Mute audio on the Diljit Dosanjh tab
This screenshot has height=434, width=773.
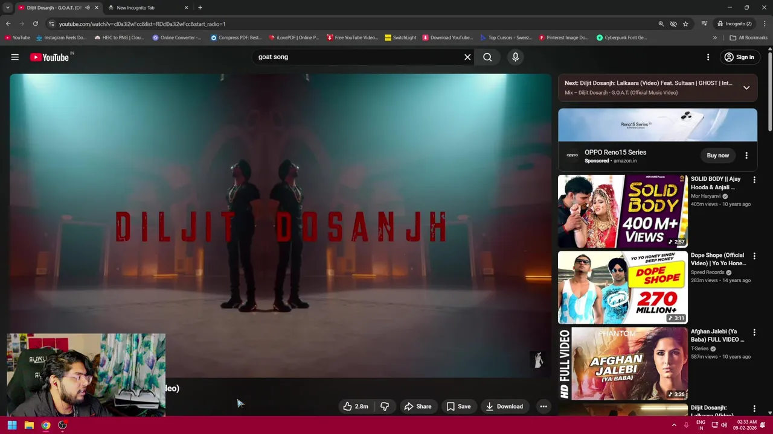(87, 8)
